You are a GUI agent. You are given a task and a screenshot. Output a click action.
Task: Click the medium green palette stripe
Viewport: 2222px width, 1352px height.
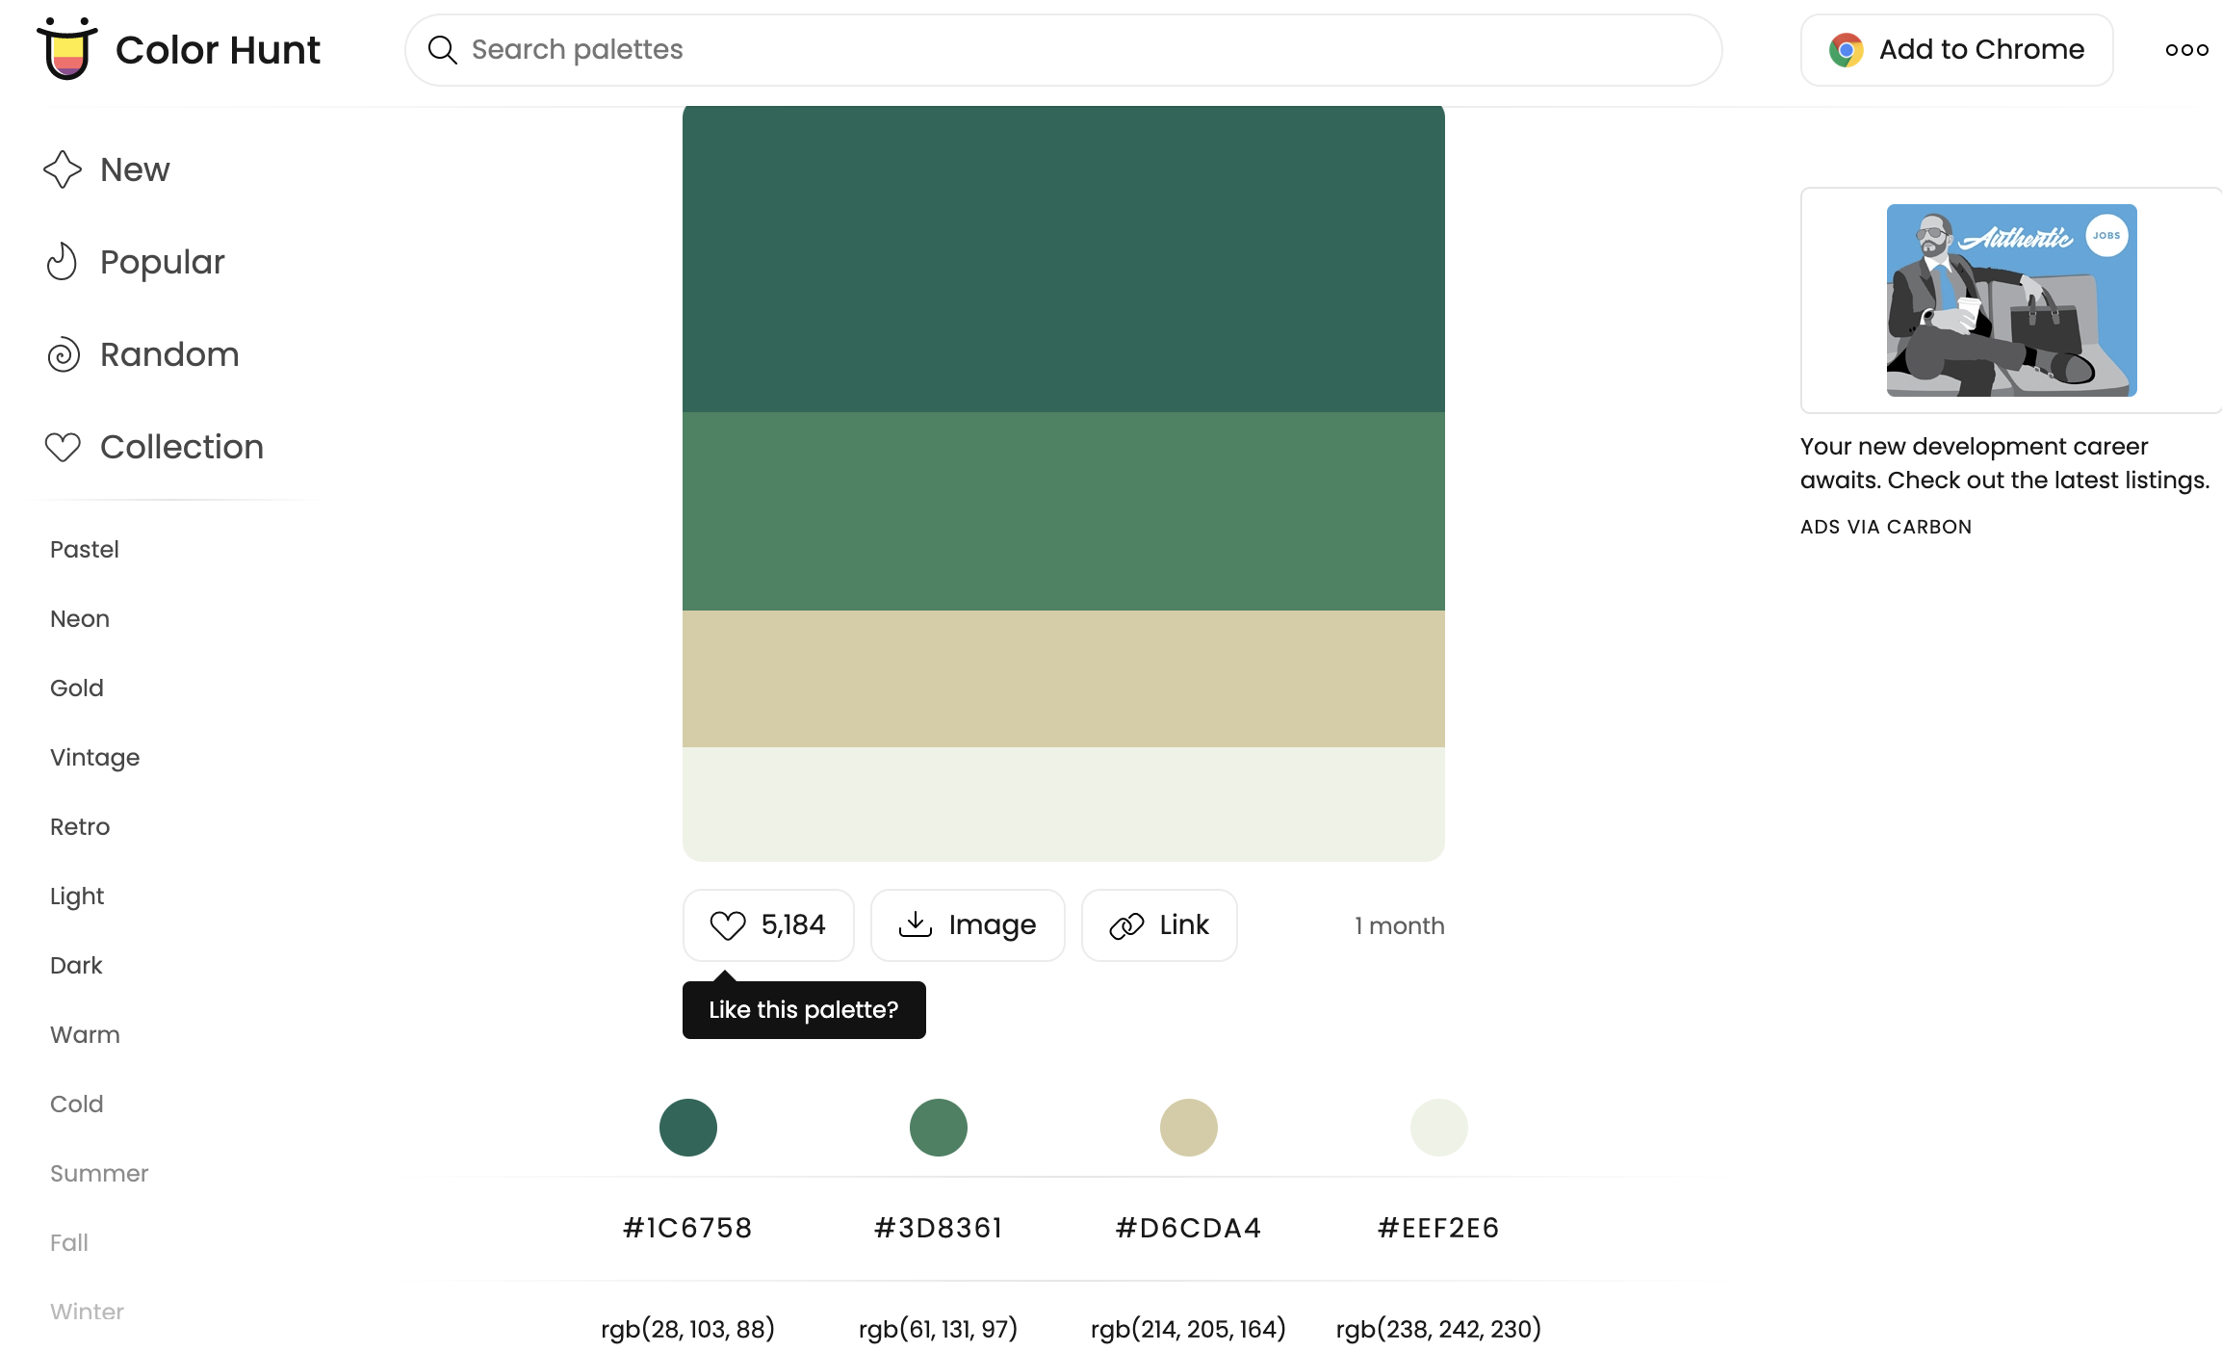1063,511
